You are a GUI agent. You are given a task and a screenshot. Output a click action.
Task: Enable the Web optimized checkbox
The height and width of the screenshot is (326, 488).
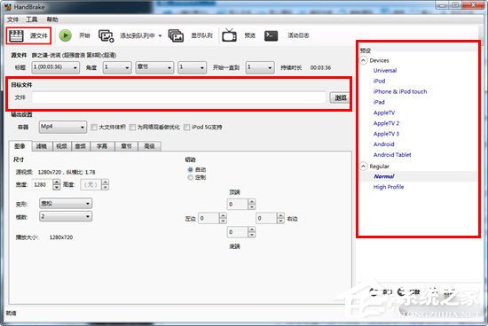(x=132, y=127)
